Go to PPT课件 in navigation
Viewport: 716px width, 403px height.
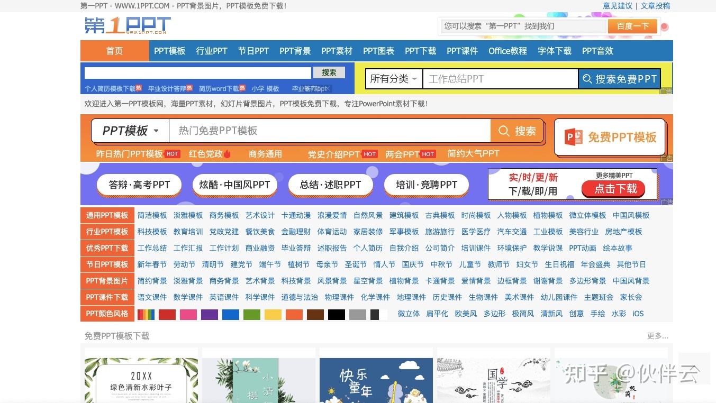(463, 51)
